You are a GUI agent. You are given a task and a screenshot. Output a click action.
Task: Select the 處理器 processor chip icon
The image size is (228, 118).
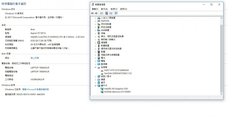tap(99, 43)
